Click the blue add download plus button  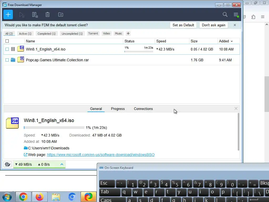(x=8, y=15)
